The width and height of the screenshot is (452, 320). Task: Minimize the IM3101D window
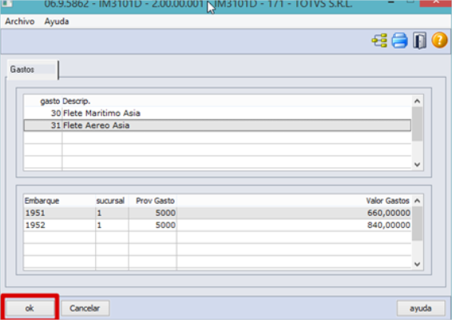(x=391, y=2)
